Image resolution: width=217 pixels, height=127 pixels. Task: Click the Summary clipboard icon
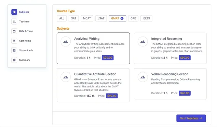(14, 60)
